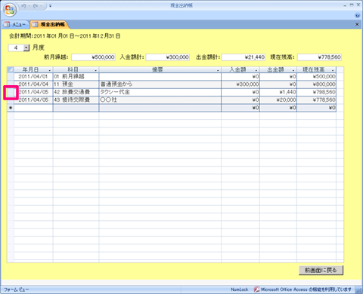Select the 現金出納帳 tab
This screenshot has width=363, height=294.
(49, 24)
